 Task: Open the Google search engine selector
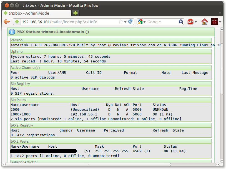pyautogui.click(x=142, y=22)
